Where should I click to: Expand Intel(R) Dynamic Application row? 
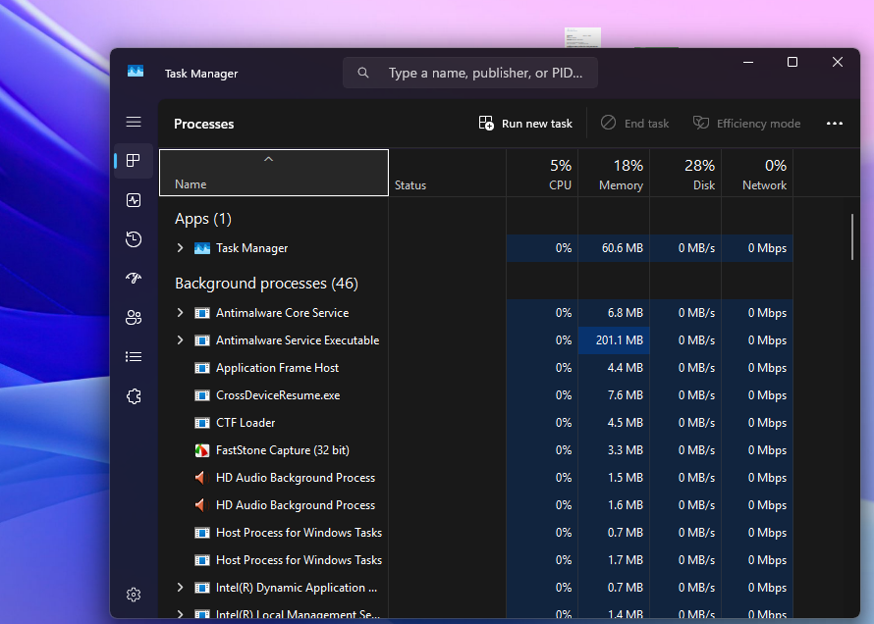click(180, 588)
